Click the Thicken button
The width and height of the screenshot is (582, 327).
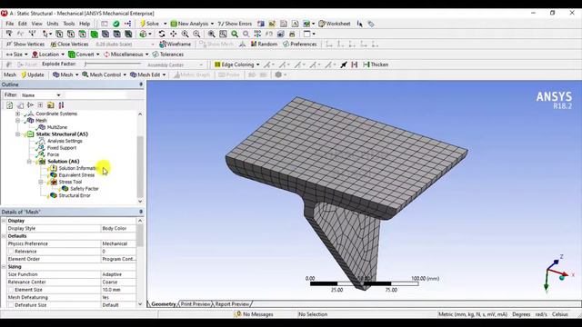pyautogui.click(x=376, y=64)
